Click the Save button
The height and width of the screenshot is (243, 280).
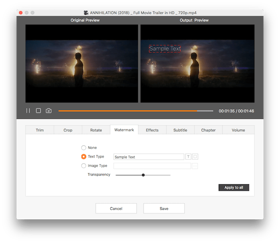pyautogui.click(x=164, y=208)
